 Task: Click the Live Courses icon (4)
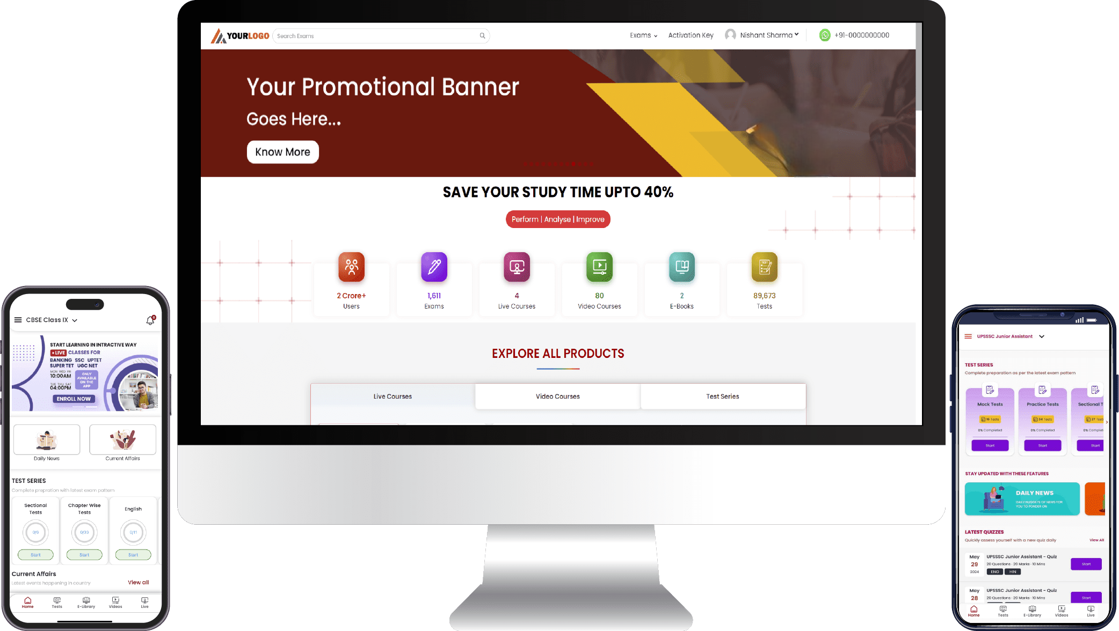[x=517, y=266]
